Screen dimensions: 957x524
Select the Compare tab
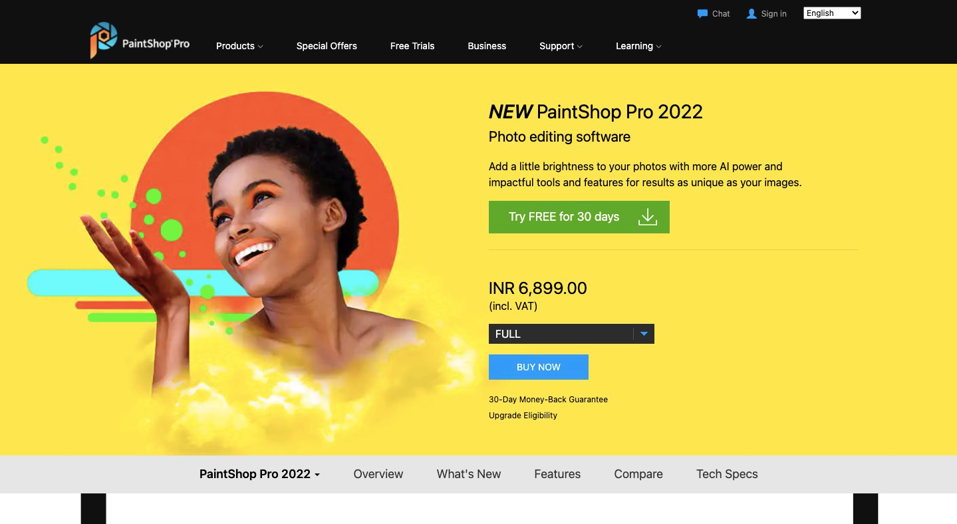[638, 474]
